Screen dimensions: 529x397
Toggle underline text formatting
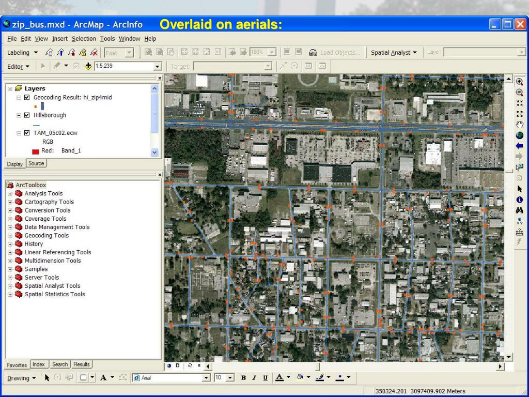click(x=266, y=378)
